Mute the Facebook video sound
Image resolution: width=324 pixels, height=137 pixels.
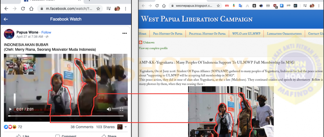pos(109,109)
